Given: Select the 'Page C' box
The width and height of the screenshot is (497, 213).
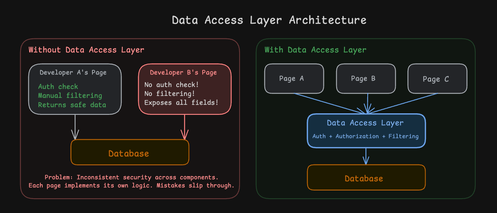Looking at the screenshot, I should [437, 79].
